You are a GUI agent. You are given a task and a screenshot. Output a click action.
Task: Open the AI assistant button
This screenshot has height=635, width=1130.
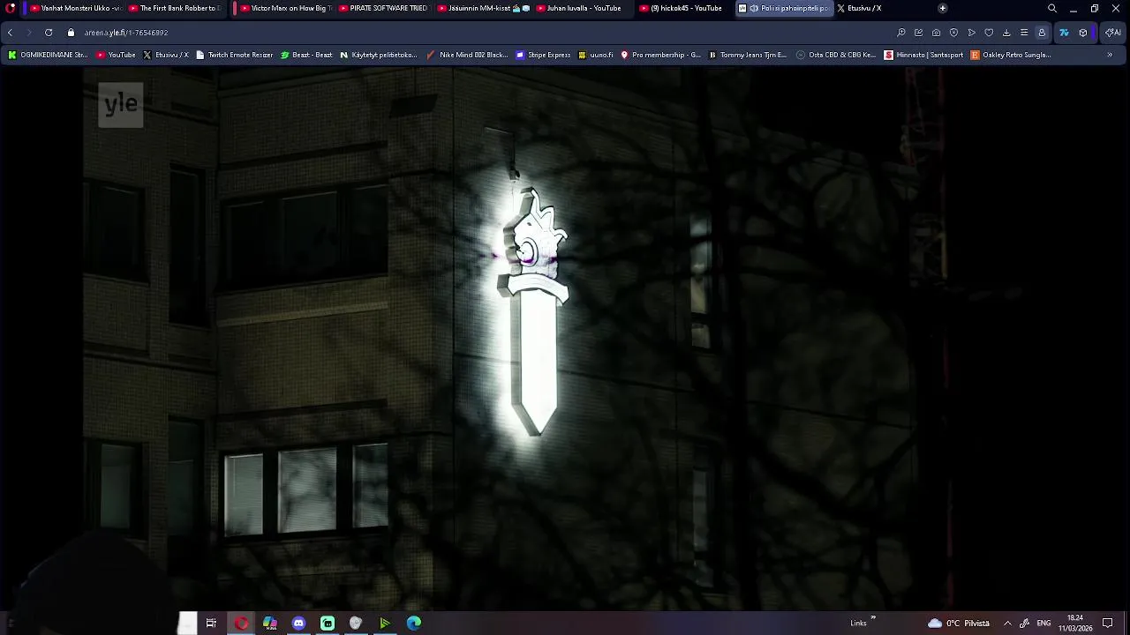click(x=1112, y=33)
